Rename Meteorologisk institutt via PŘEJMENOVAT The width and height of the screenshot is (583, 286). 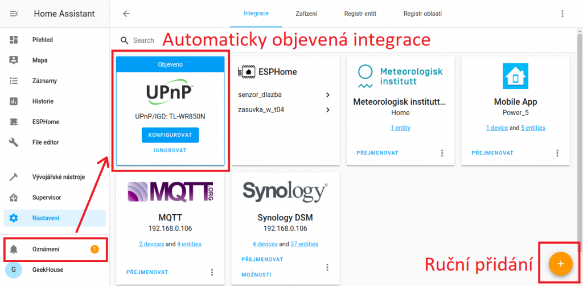tap(377, 153)
